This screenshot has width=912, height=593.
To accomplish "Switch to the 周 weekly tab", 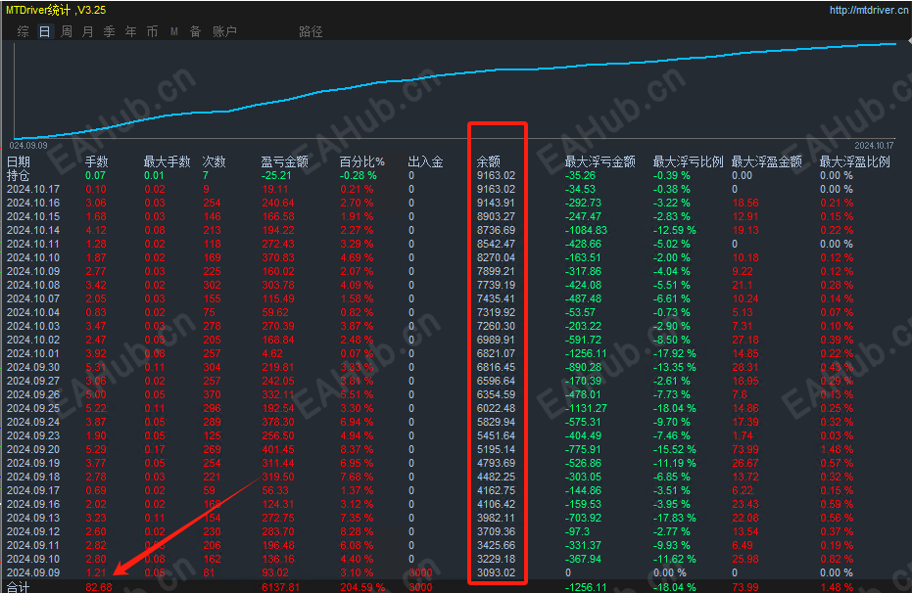I will click(67, 31).
